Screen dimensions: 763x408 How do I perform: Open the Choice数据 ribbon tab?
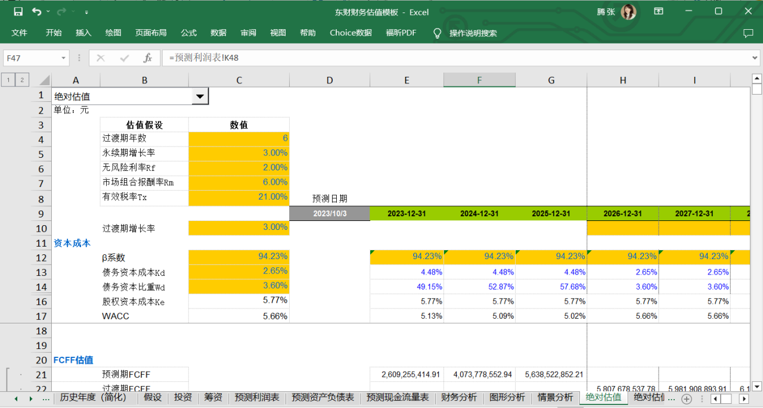point(351,33)
